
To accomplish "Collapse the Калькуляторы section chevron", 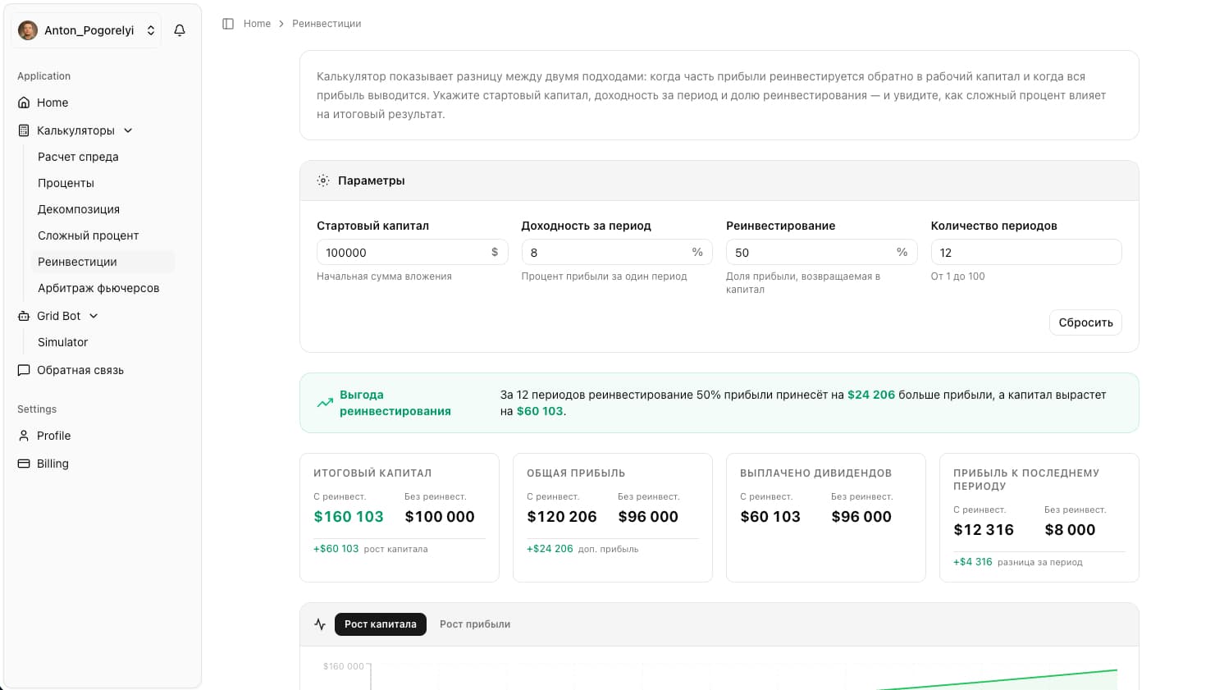I will [128, 130].
